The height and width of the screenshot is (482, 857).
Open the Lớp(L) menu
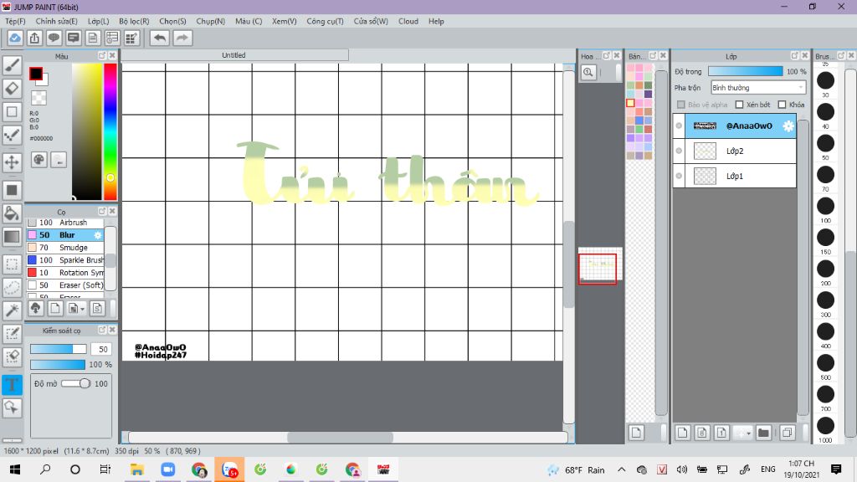[x=99, y=21]
